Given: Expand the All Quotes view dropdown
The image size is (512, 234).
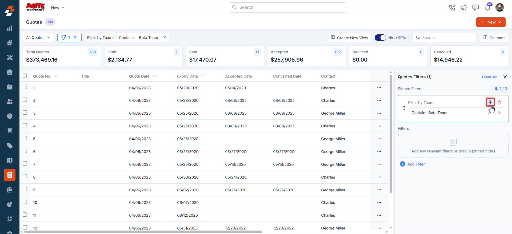Looking at the screenshot, I should 38,38.
